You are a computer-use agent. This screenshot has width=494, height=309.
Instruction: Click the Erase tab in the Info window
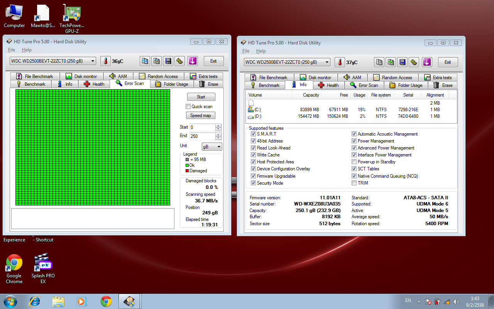click(443, 85)
